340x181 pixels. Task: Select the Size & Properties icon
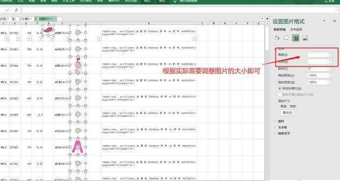pos(296,38)
